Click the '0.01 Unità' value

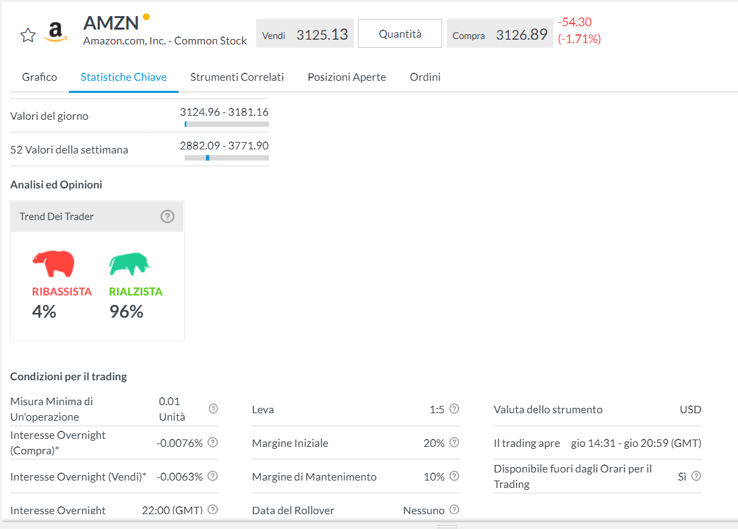point(172,409)
